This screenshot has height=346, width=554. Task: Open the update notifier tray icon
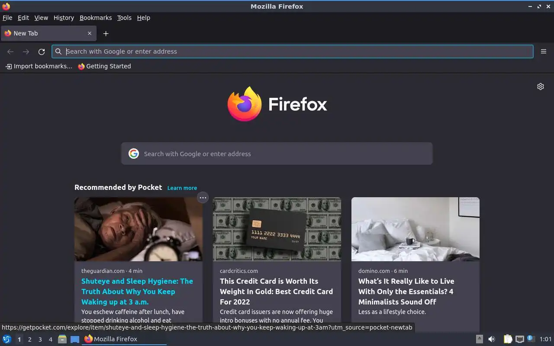click(x=531, y=339)
